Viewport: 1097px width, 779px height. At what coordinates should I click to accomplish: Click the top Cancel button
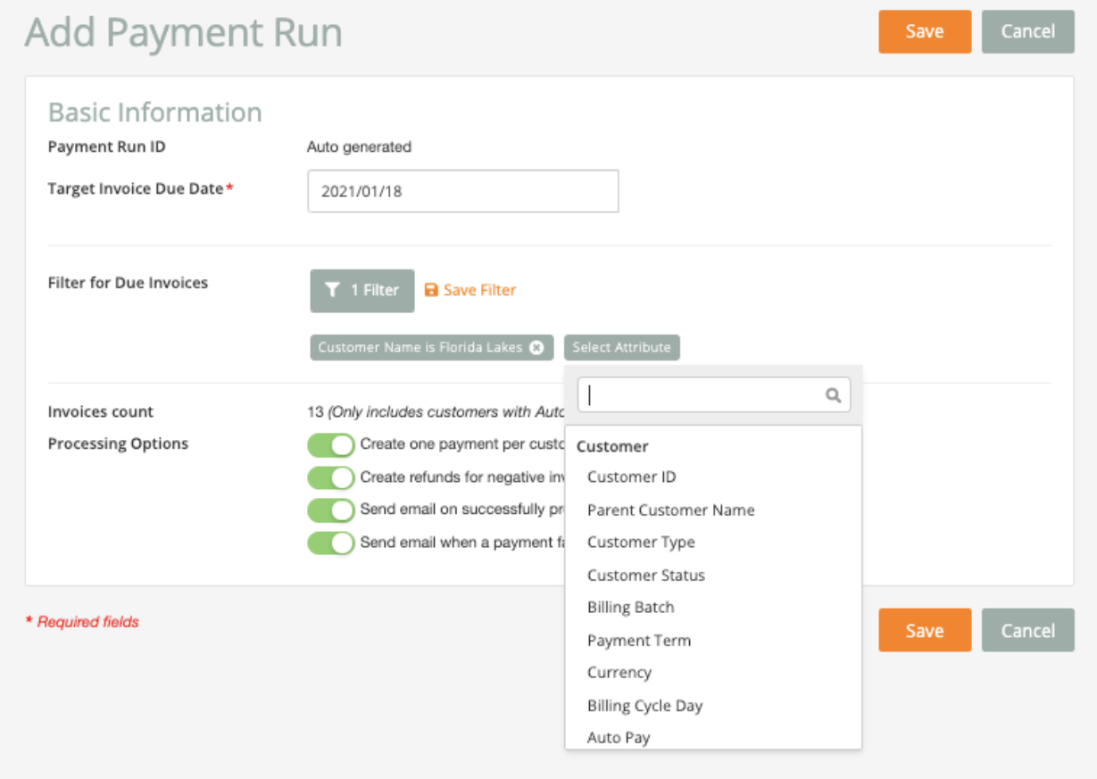click(x=1028, y=31)
